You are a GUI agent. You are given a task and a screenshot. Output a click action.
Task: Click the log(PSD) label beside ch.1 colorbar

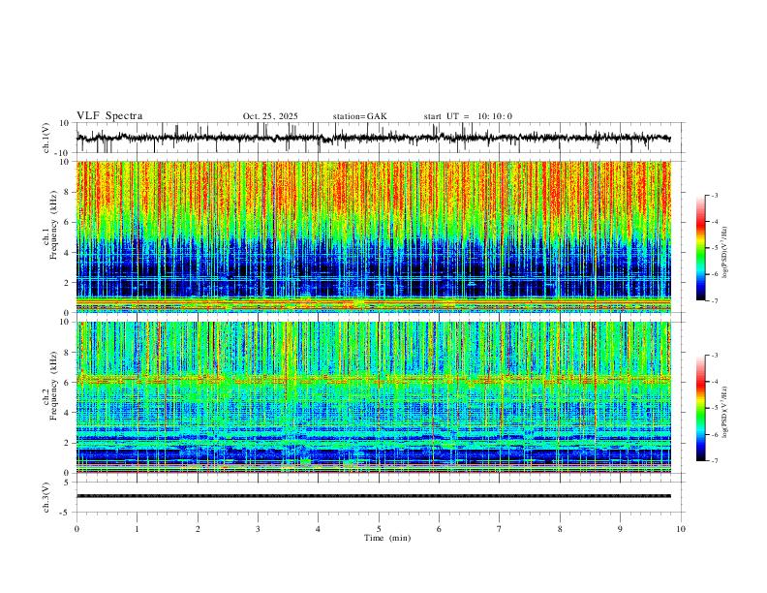tap(724, 253)
